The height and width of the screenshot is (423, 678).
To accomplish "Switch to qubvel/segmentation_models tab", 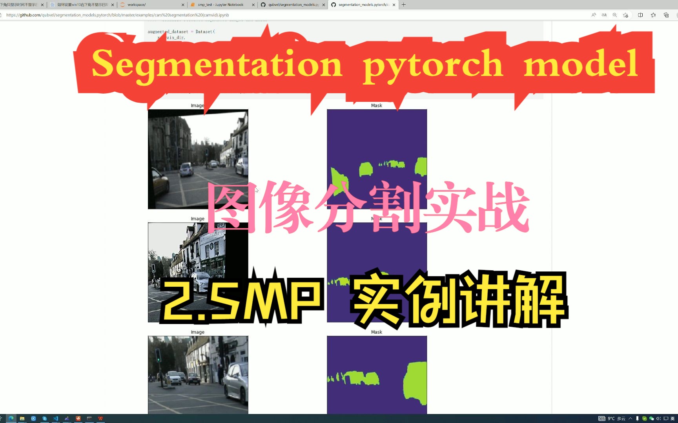I will pos(293,5).
